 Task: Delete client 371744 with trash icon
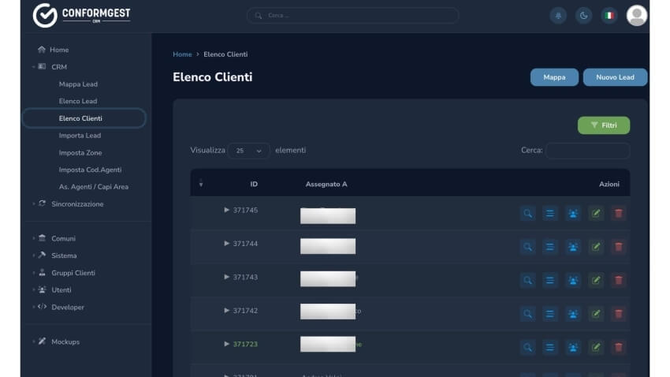click(x=618, y=247)
